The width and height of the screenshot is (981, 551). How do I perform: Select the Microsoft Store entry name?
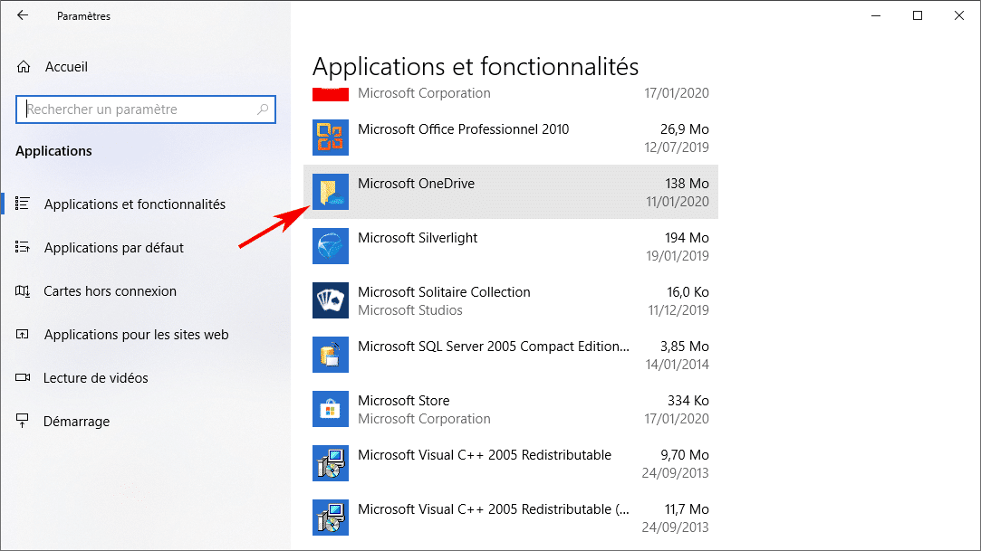[403, 401]
